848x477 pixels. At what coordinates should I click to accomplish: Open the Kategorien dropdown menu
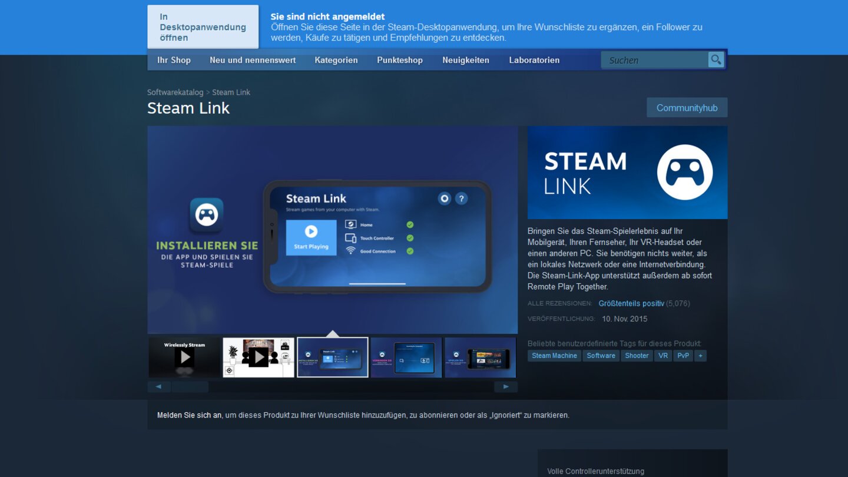pos(336,59)
